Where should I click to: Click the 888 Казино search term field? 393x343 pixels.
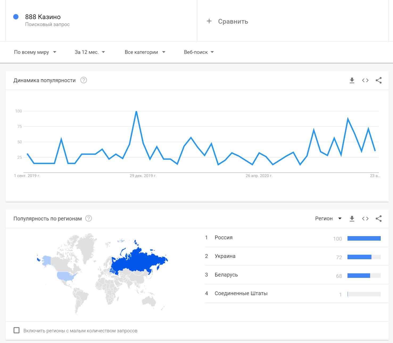tap(43, 17)
